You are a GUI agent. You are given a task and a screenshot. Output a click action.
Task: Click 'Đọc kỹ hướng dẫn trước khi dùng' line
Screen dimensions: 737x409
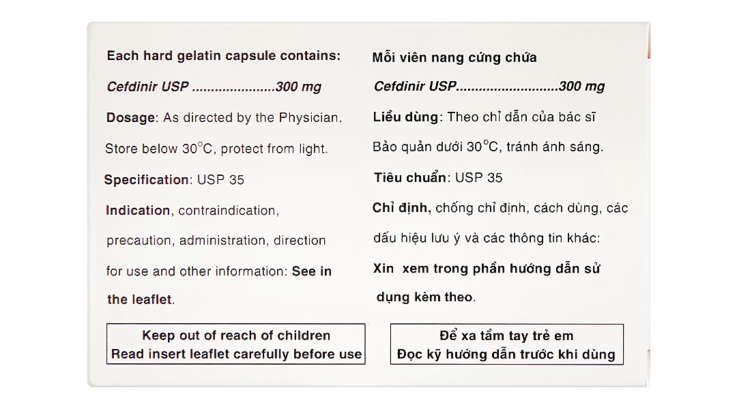tap(506, 354)
